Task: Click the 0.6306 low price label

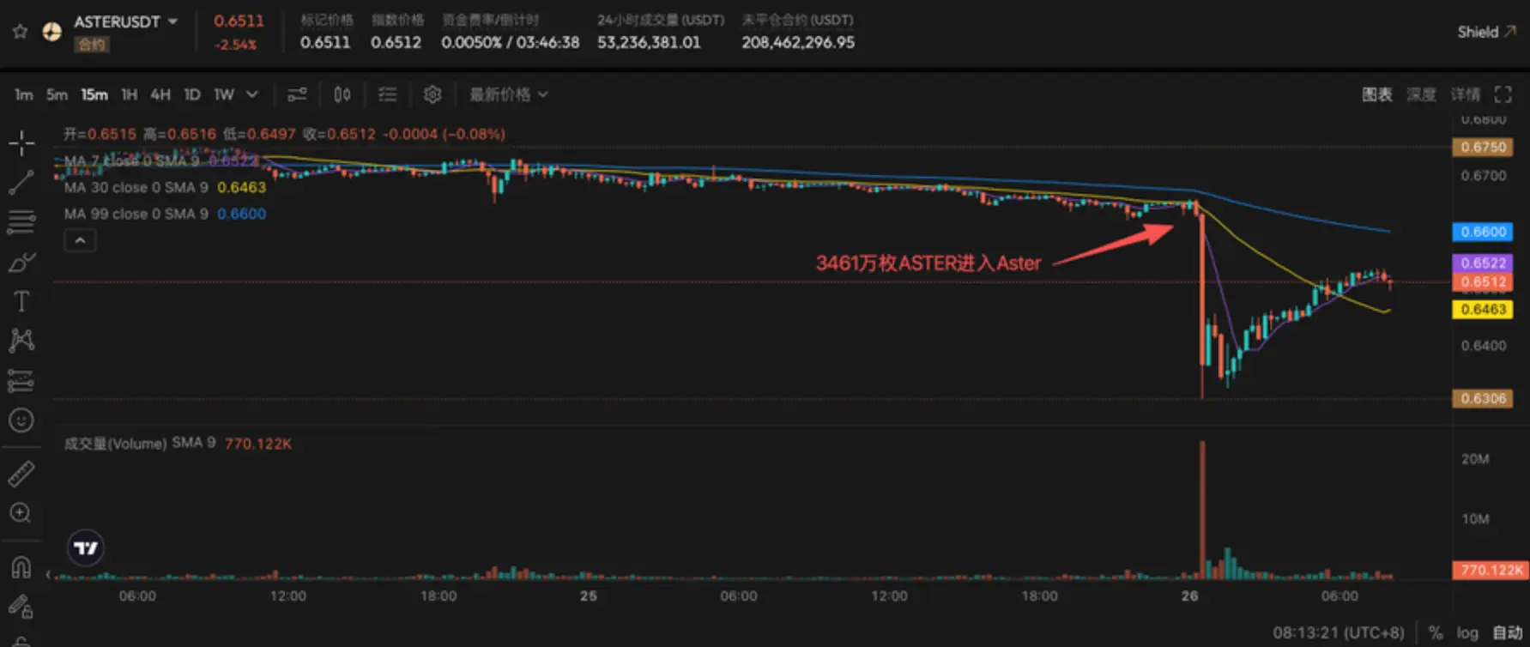Action: [x=1483, y=398]
